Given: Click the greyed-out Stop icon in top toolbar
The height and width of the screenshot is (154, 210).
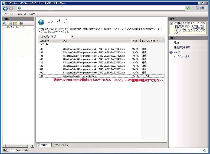Looking at the screenshot, I should click(193, 8).
